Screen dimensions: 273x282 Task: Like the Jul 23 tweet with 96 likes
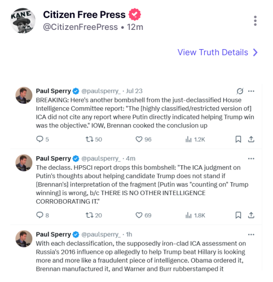tap(139, 139)
